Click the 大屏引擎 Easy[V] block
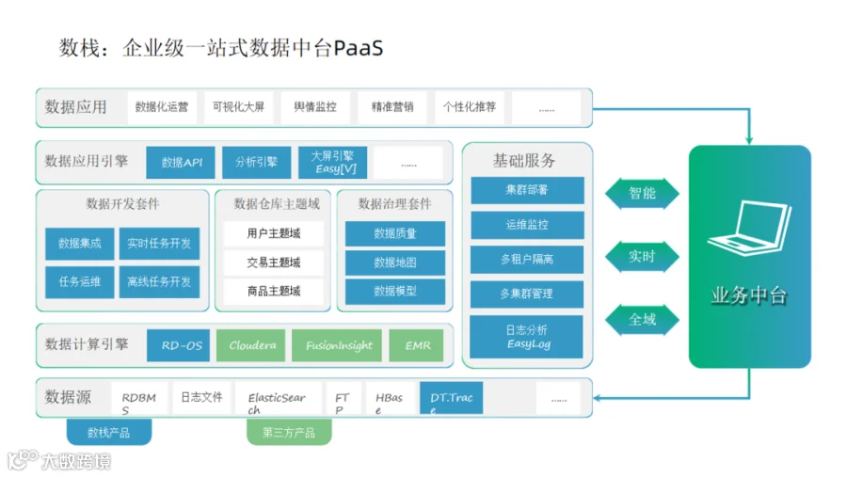The image size is (847, 477). click(333, 162)
